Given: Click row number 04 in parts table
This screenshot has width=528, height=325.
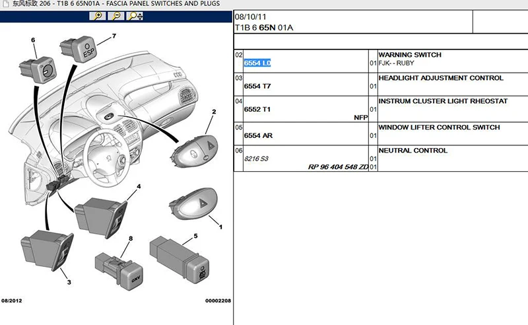Looking at the screenshot, I should [x=239, y=101].
